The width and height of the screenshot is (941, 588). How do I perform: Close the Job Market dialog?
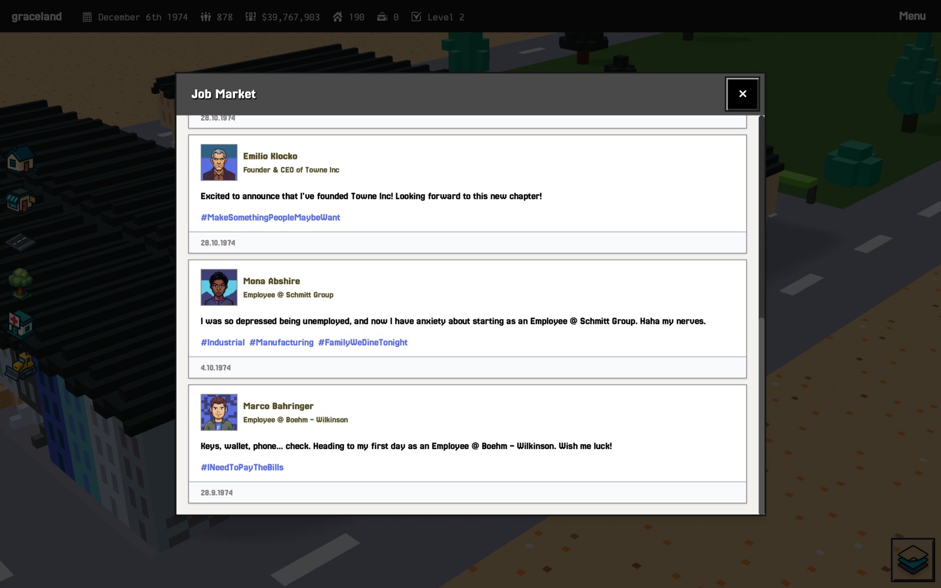click(x=742, y=94)
